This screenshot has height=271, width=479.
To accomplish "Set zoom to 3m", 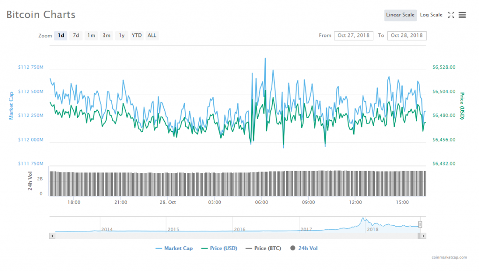I will click(x=107, y=36).
